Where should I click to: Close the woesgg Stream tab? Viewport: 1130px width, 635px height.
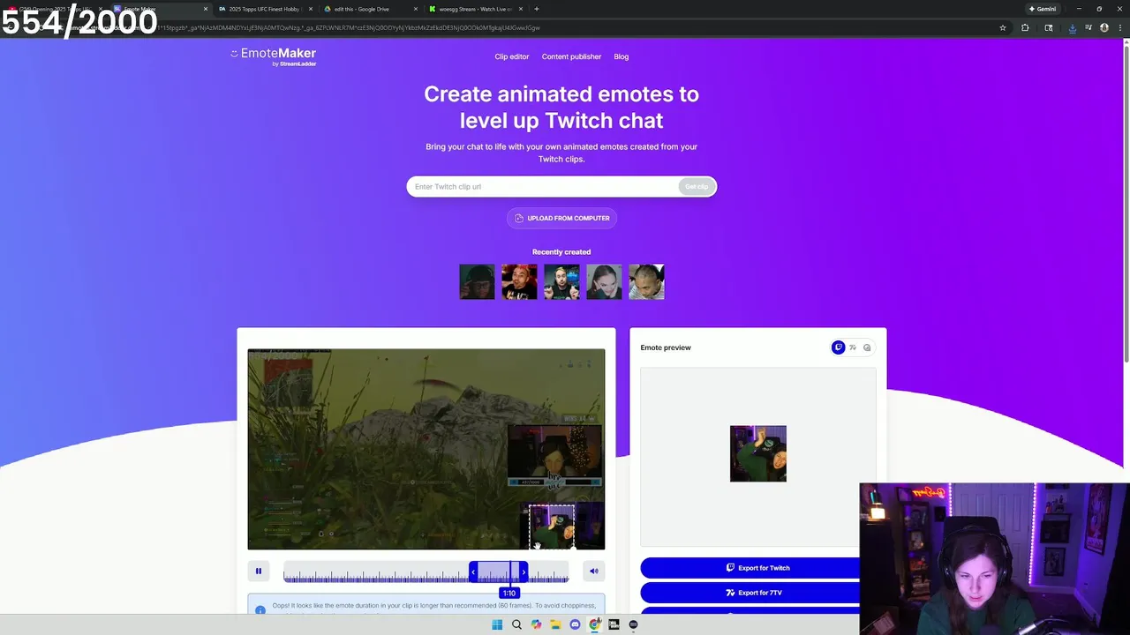click(x=521, y=9)
